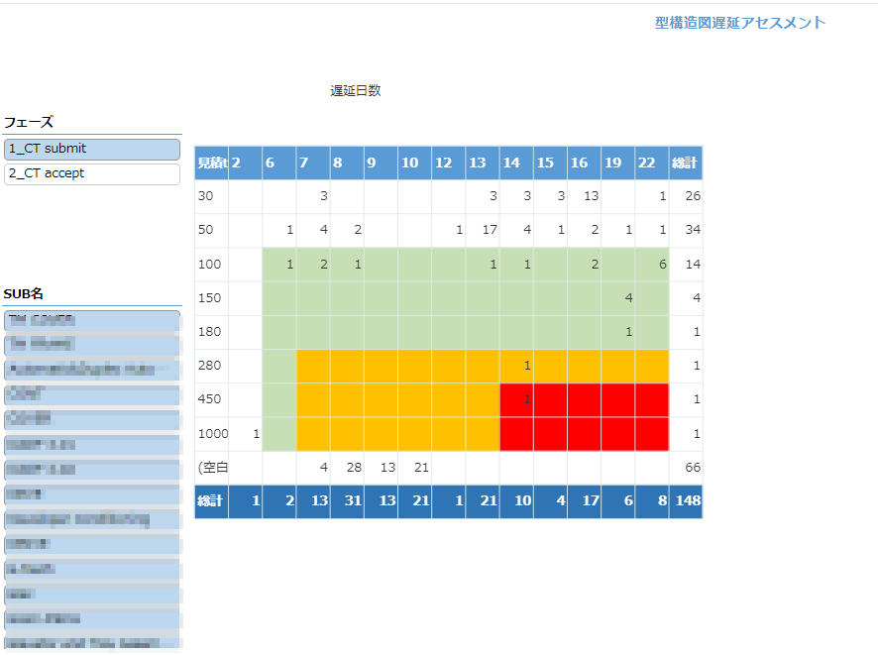Click the grand total value 148
878x655 pixels.
(685, 501)
